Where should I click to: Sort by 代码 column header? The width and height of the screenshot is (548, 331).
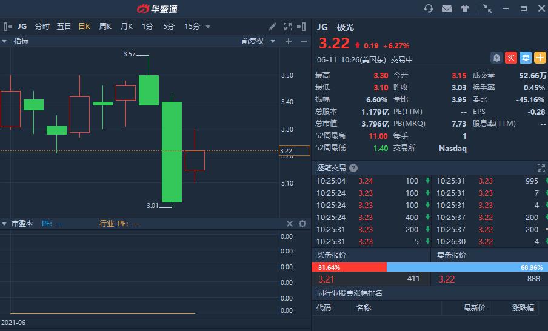[x=324, y=308]
